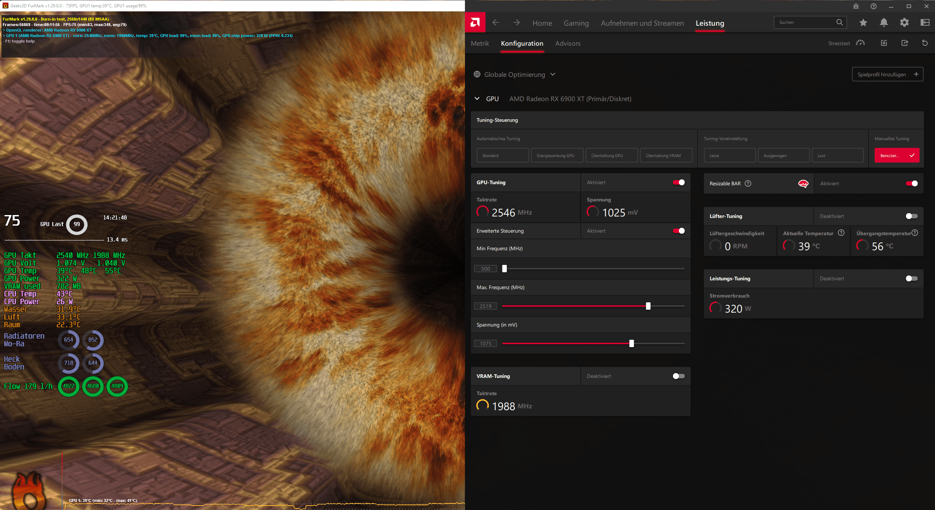935x510 pixels.
Task: Click Max Frequenz value box 2519
Action: [486, 306]
